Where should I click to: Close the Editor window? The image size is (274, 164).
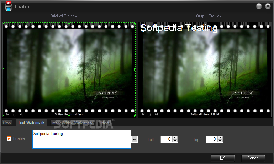click(268, 6)
